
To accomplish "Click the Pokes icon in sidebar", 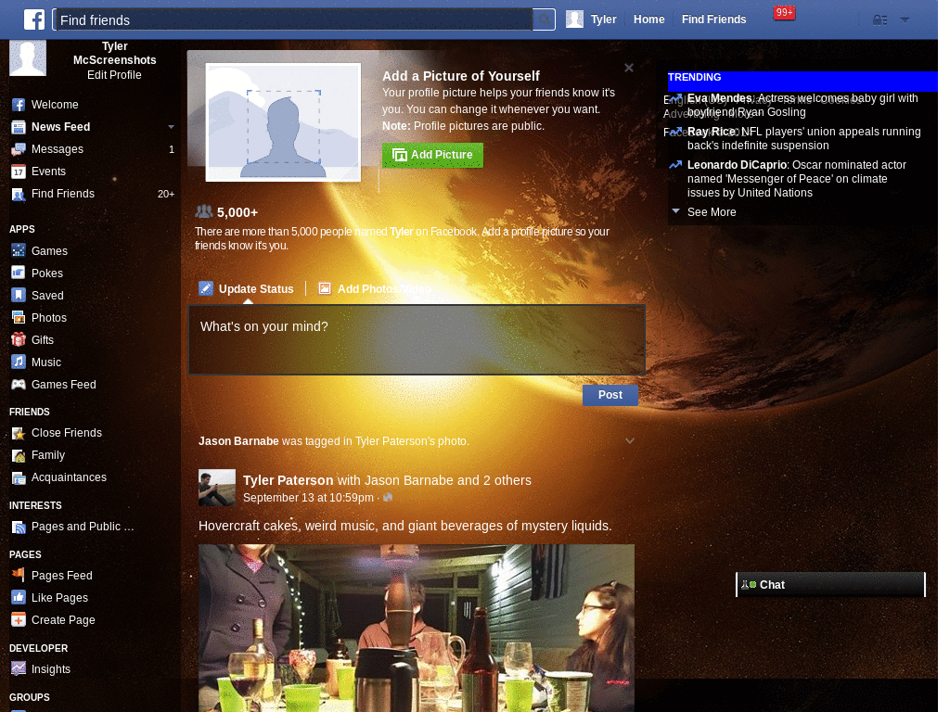I will 19,273.
